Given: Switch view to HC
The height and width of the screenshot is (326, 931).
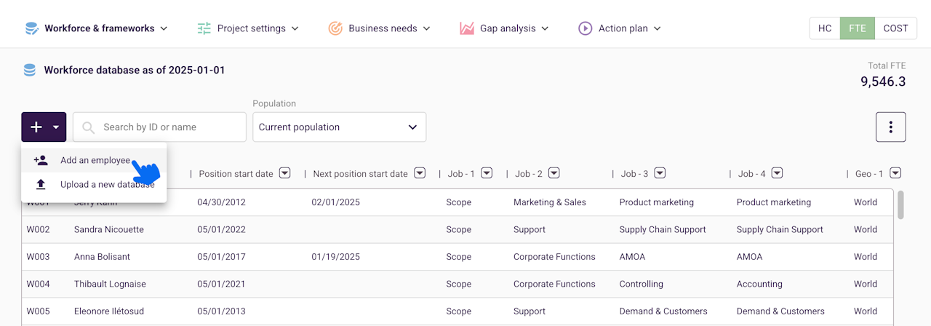Looking at the screenshot, I should (x=825, y=28).
